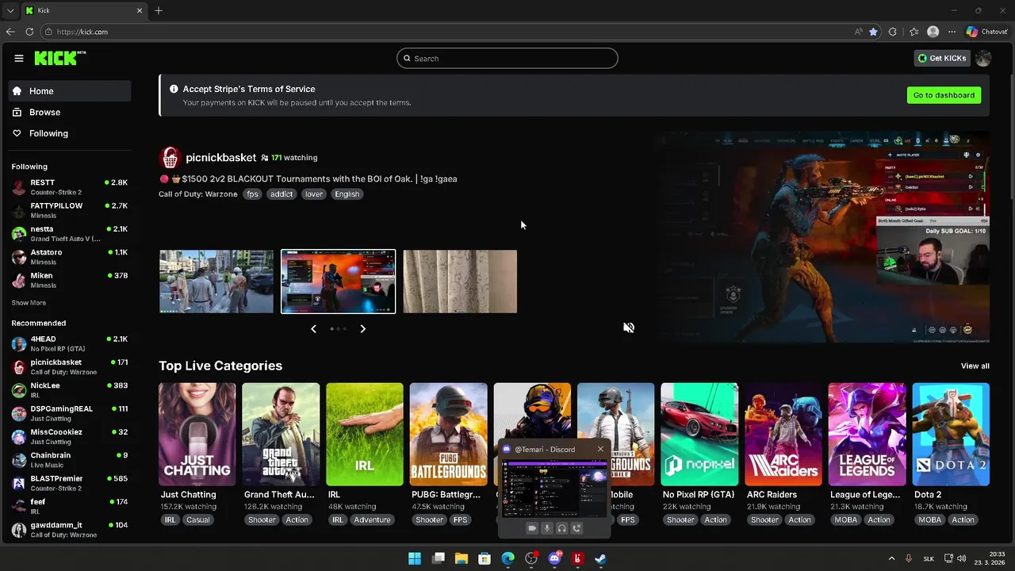
Task: Open the Just Chatting category card
Action: (x=197, y=454)
